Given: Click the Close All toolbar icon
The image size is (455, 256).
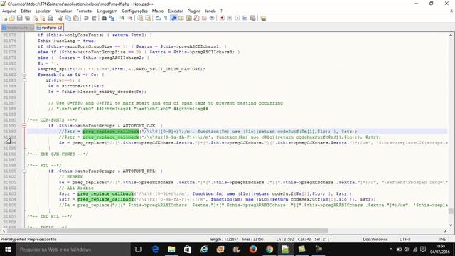Looking at the screenshot, I should pyautogui.click(x=43, y=18).
